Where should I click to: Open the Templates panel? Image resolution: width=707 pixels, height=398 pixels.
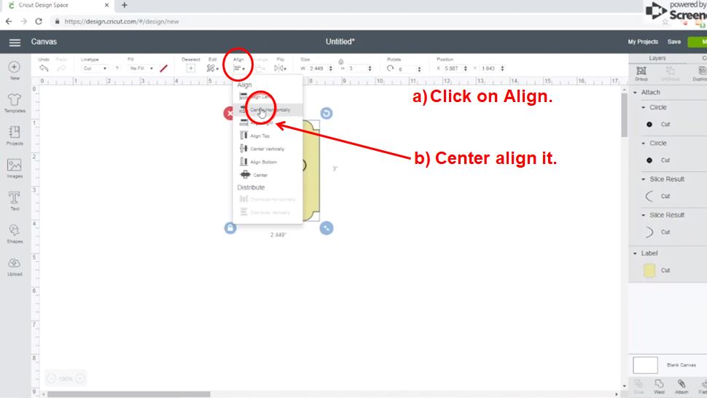pyautogui.click(x=15, y=100)
